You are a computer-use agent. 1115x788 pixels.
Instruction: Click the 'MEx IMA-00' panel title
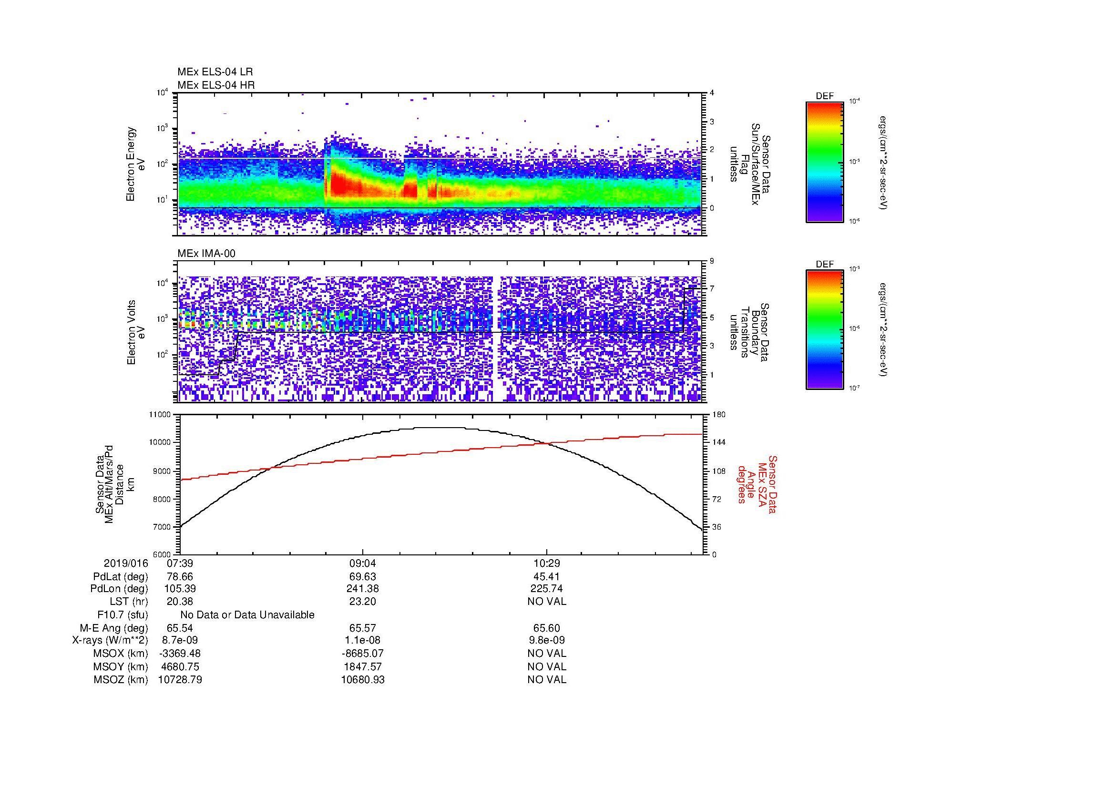(x=206, y=254)
